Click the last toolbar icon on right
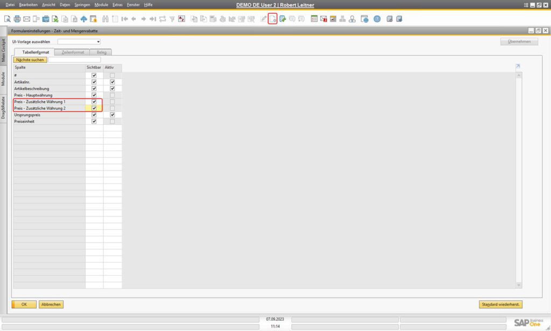This screenshot has height=331, width=551. point(399,19)
